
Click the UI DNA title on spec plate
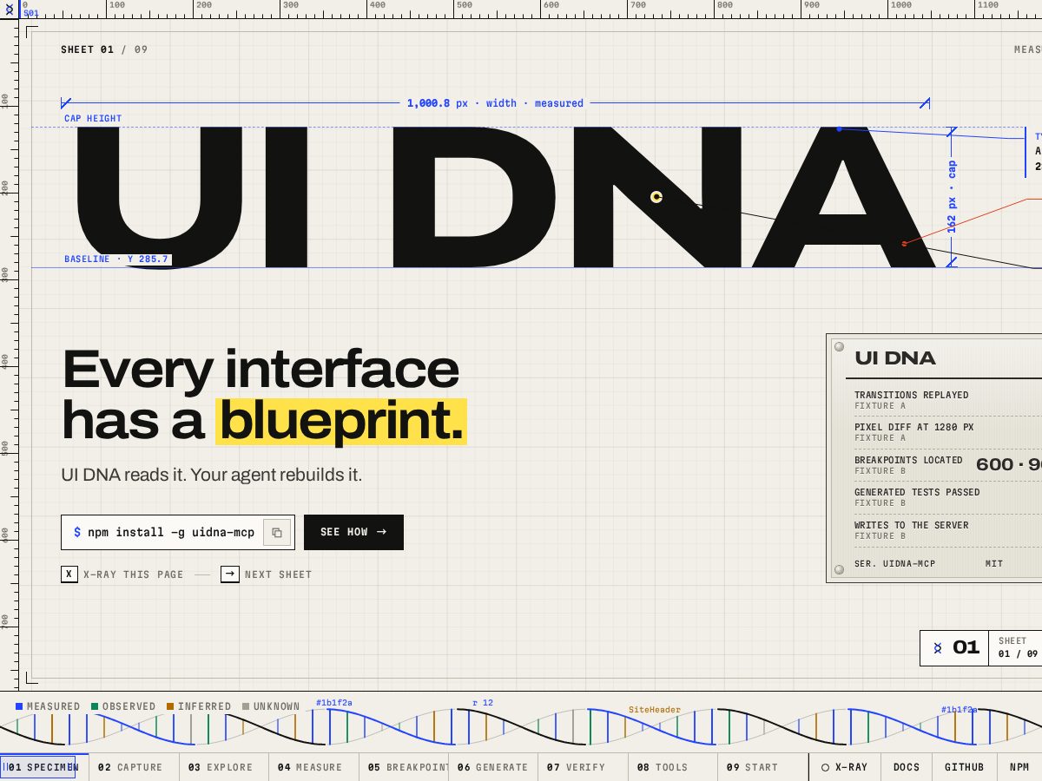point(895,358)
